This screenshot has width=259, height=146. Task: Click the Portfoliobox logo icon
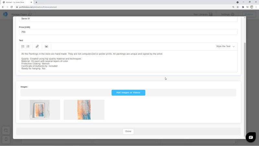tap(5, 14)
